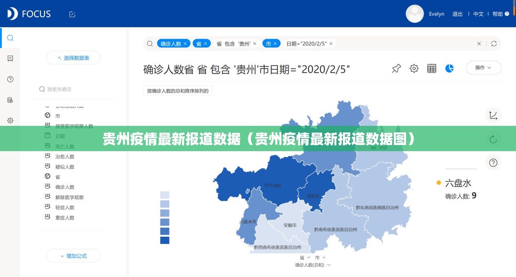Click the search icon in left sidebar
The width and height of the screenshot is (516, 277).
tap(11, 38)
